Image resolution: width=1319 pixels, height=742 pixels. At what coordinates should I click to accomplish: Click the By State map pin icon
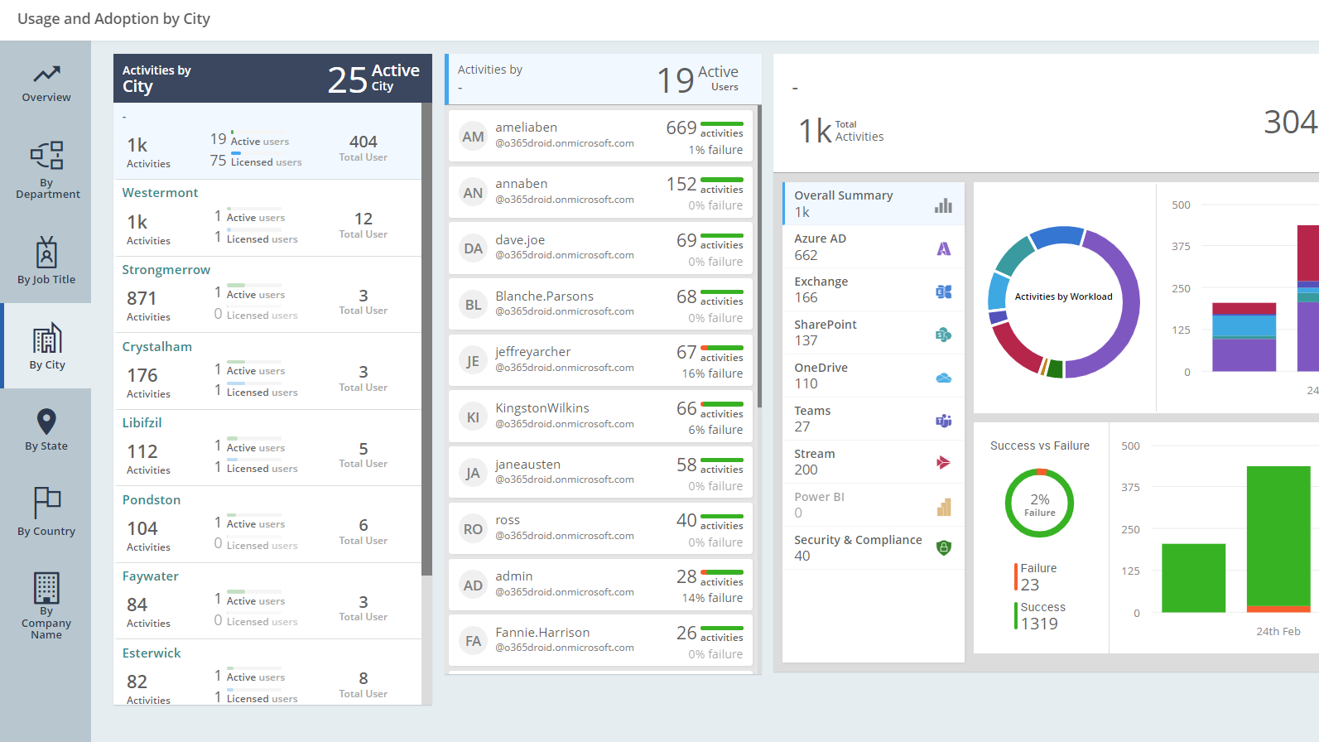pyautogui.click(x=46, y=421)
